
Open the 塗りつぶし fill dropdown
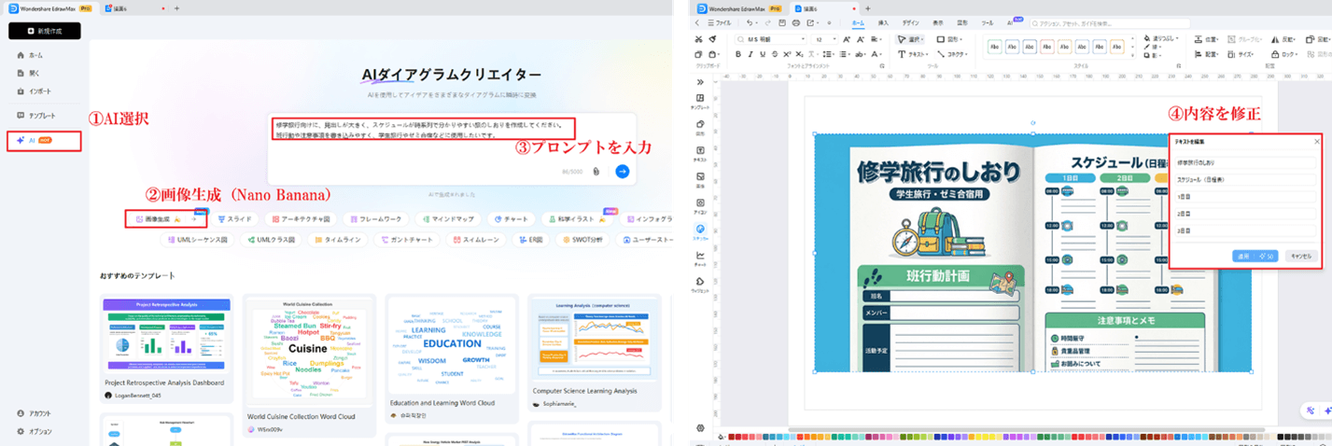tap(1162, 39)
